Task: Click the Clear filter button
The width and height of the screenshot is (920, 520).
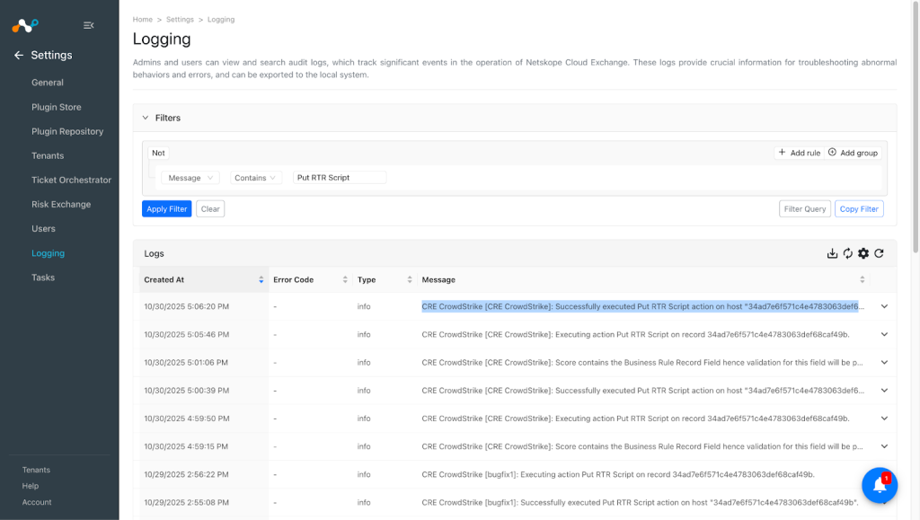Action: [210, 208]
